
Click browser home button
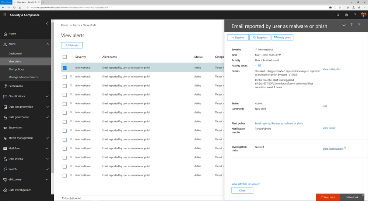[20, 7]
